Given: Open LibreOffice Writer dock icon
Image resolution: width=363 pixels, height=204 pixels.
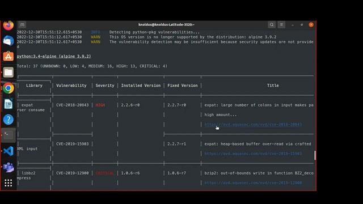Looking at the screenshot, I should click(9, 104).
